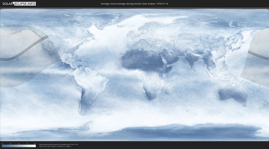Open the neo.sci.gsfc.nasa.gov source link
This screenshot has height=149, width=269.
pyautogui.click(x=49, y=146)
